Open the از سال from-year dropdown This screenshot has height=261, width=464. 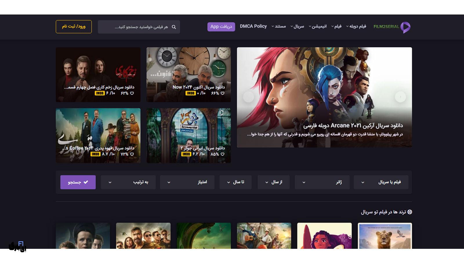pyautogui.click(x=273, y=182)
